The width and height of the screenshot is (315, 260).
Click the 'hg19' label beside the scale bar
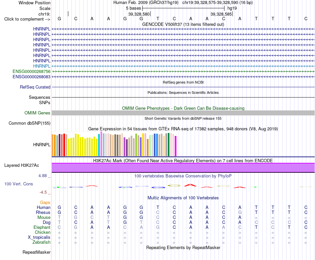click(232, 8)
